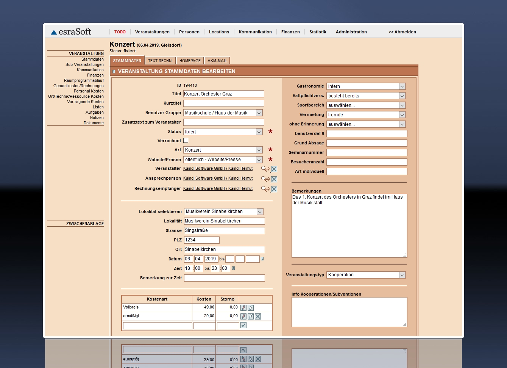507x368 pixels.
Task: Click the dark pencil icon in Vollpreis row
Action: tap(243, 308)
